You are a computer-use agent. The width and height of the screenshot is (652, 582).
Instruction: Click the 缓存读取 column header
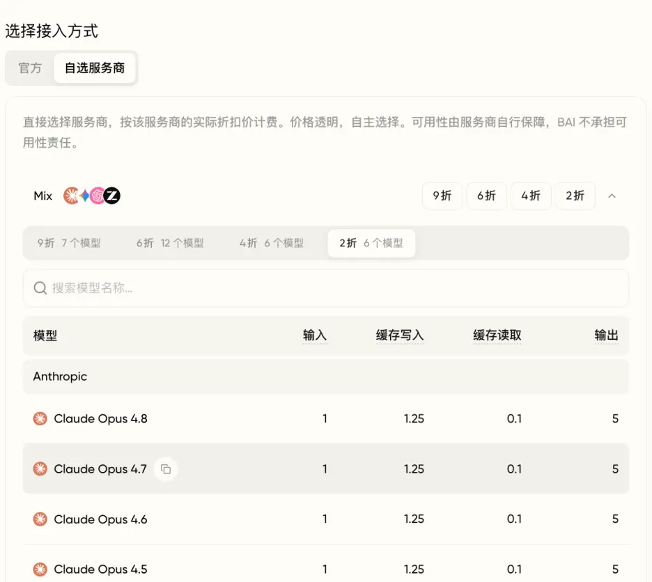point(497,335)
